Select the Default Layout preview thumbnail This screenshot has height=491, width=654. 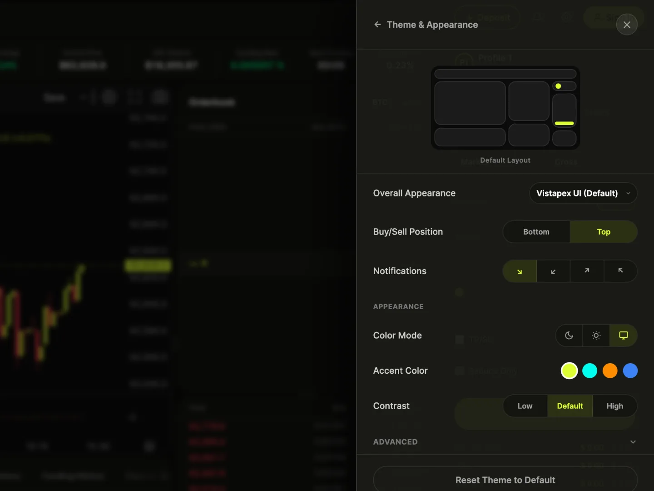point(505,108)
